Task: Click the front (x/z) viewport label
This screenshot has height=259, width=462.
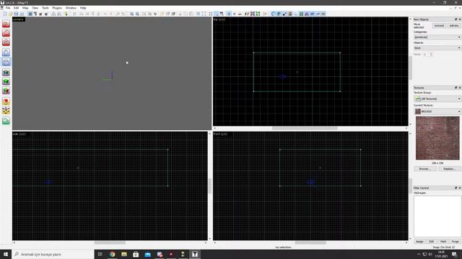Action: pyautogui.click(x=220, y=134)
